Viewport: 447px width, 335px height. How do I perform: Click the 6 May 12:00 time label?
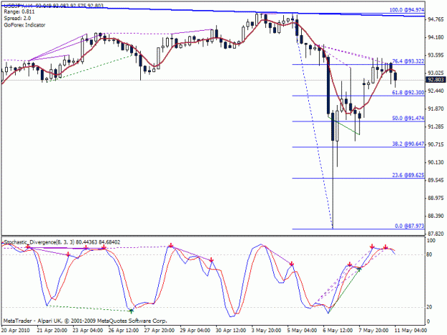click(x=338, y=330)
